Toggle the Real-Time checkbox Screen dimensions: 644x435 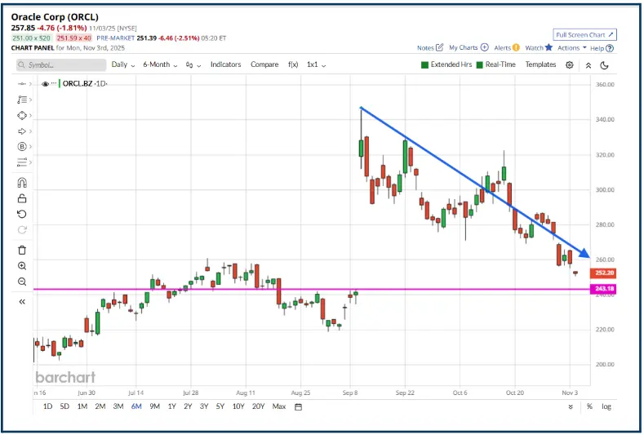tap(480, 64)
